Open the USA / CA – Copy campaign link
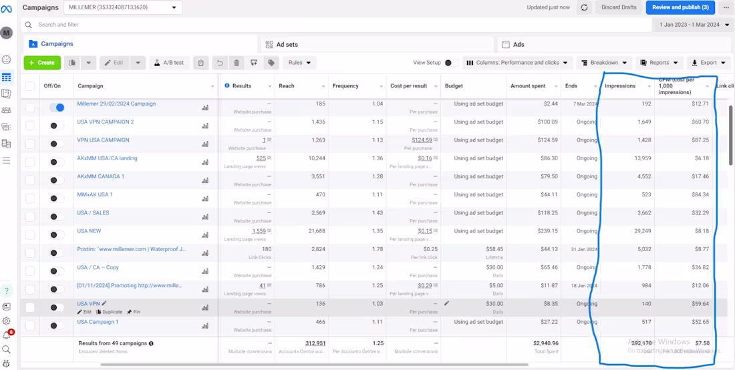 (98, 267)
